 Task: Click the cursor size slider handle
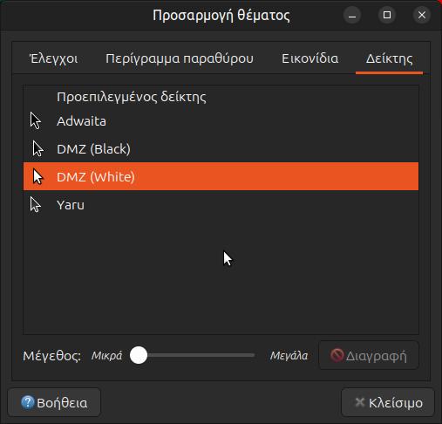(x=139, y=355)
